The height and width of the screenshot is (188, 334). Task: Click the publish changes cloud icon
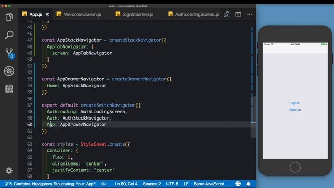point(103,184)
